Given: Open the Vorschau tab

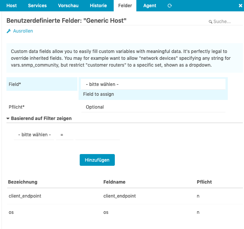Looking at the screenshot, I should (68, 6).
